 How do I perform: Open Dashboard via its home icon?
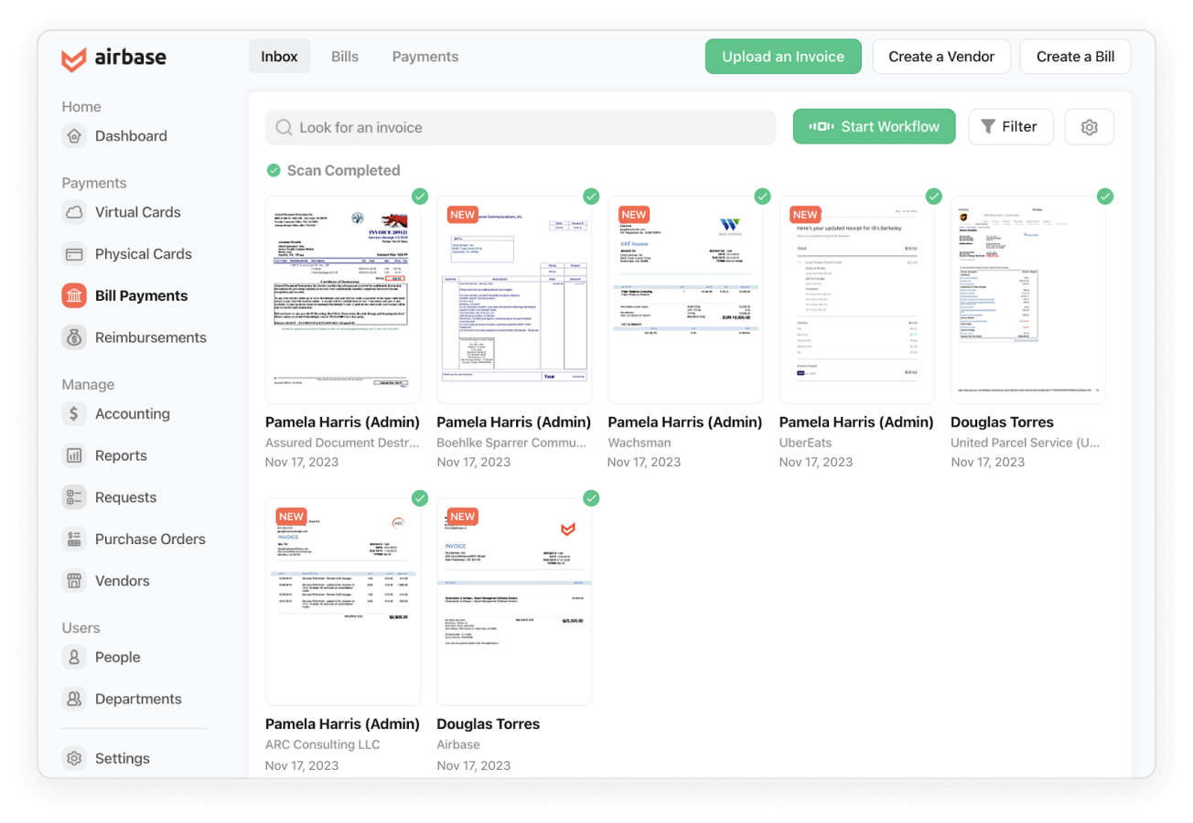coord(74,136)
